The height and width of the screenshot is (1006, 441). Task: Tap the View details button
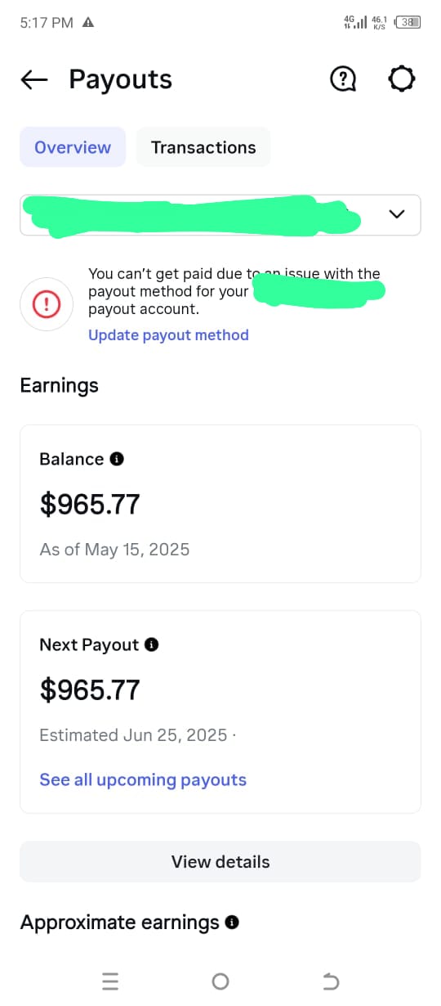tap(220, 862)
